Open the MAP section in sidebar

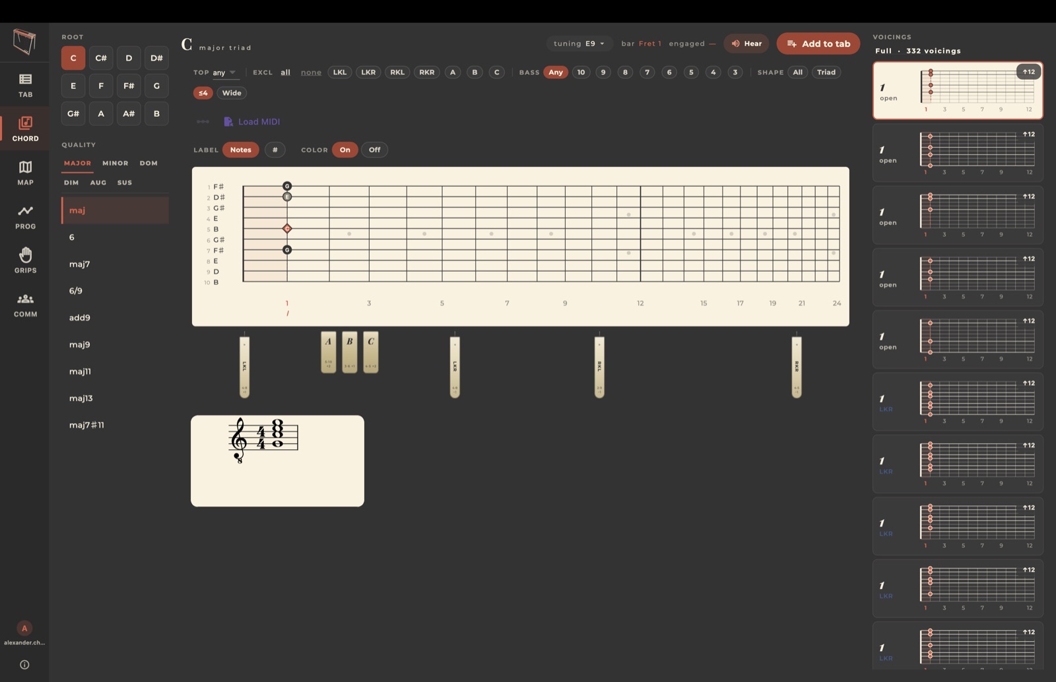[x=25, y=173]
